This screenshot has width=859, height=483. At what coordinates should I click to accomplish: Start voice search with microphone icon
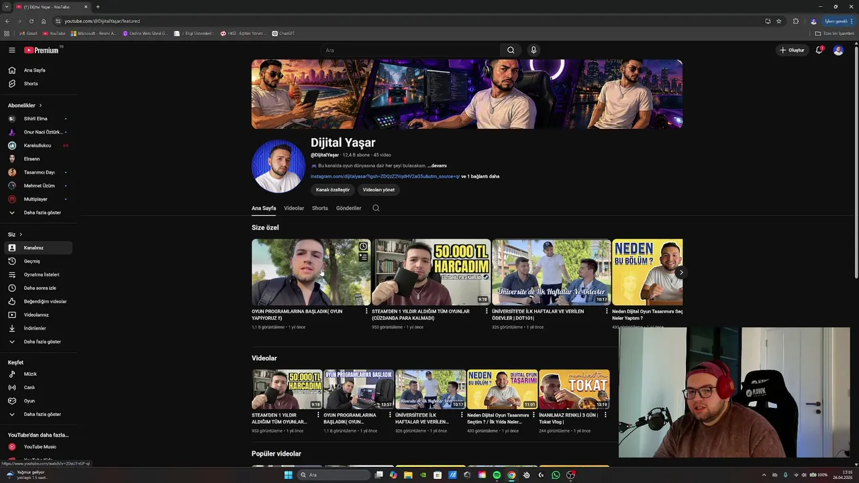pos(534,50)
